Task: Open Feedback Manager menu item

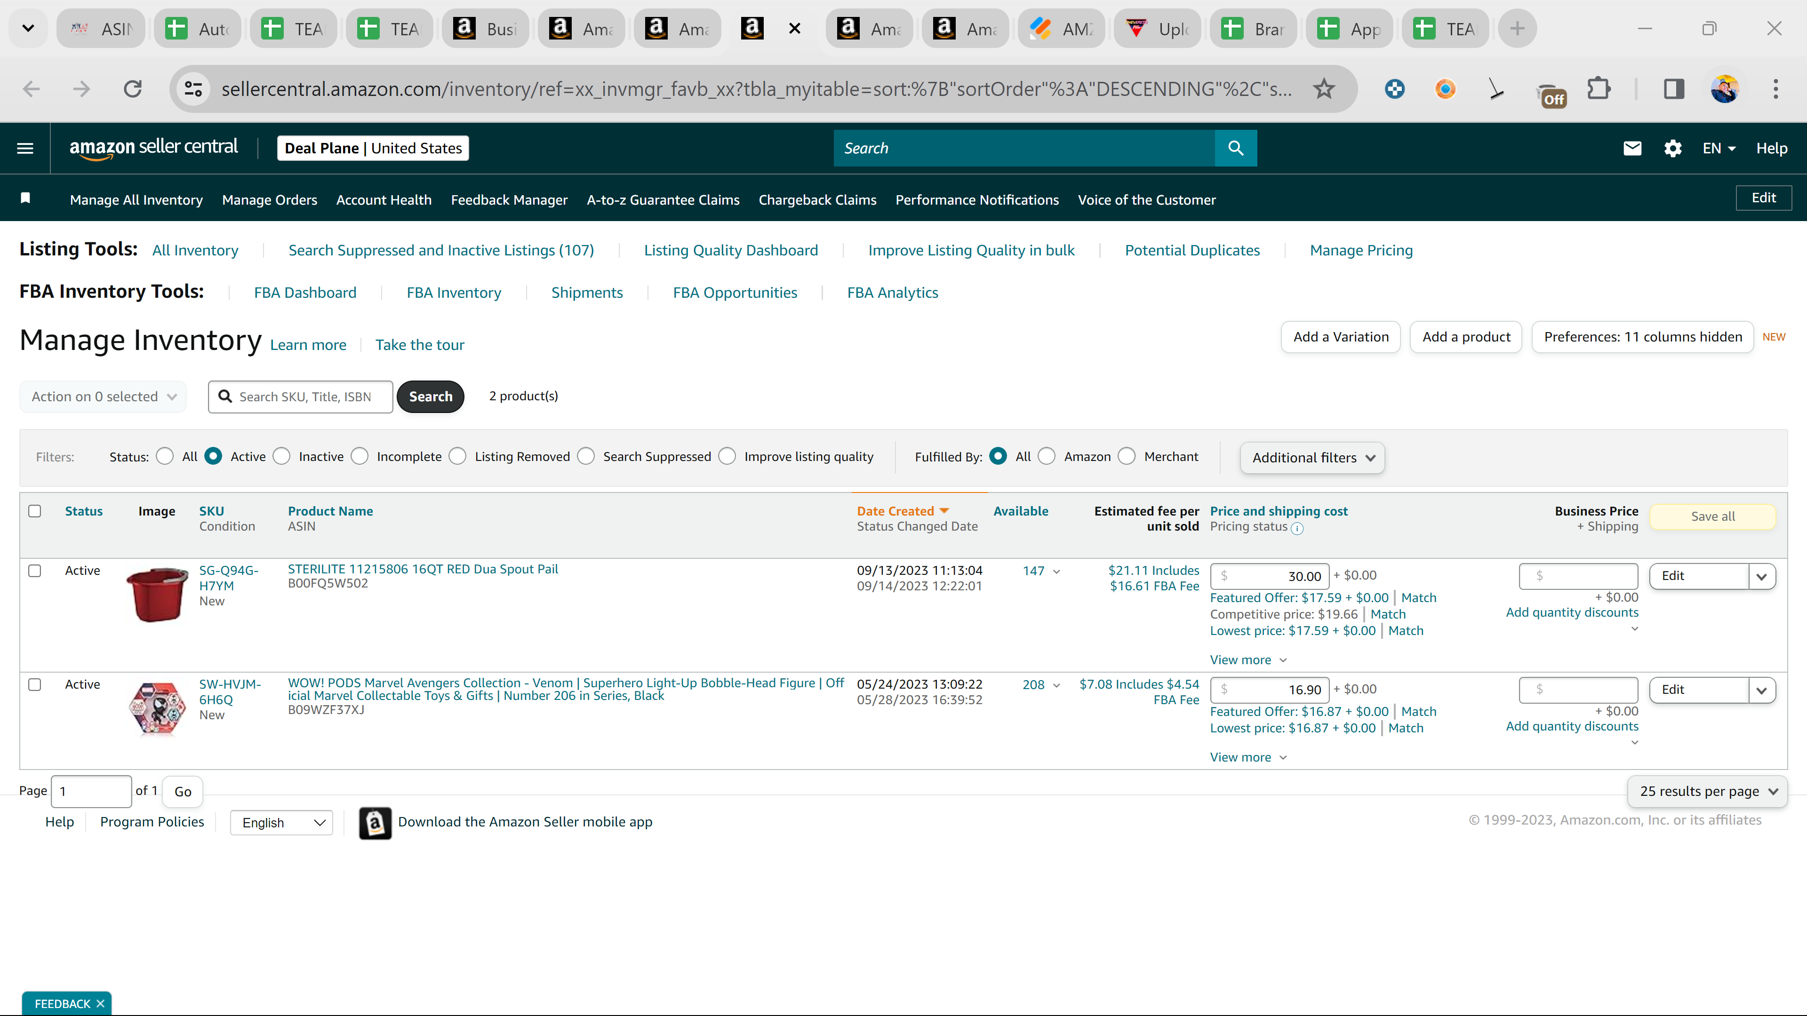Action: (x=509, y=200)
